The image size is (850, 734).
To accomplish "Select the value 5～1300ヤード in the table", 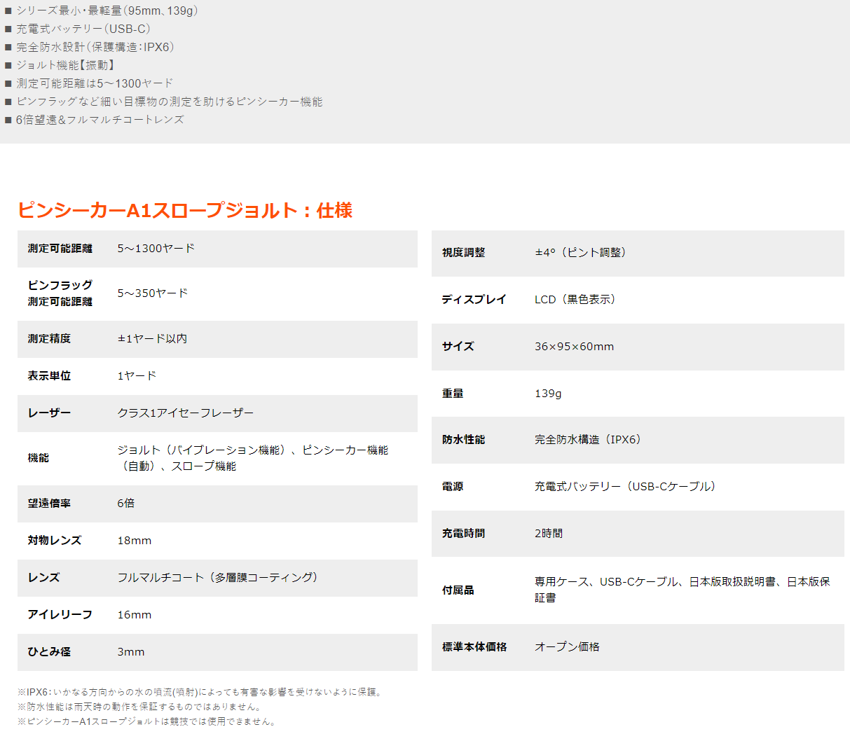I will coord(156,249).
